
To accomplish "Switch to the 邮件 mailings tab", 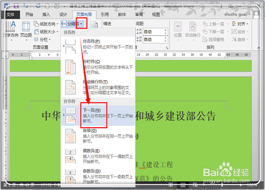I will point(122,15).
